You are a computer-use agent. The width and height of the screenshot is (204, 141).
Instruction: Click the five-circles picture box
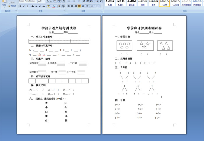coord(124,45)
